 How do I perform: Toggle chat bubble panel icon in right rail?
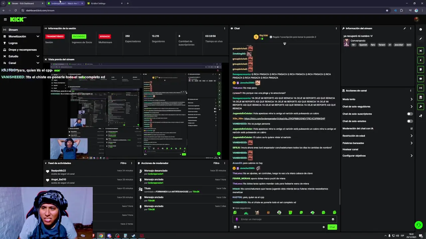pos(421,79)
